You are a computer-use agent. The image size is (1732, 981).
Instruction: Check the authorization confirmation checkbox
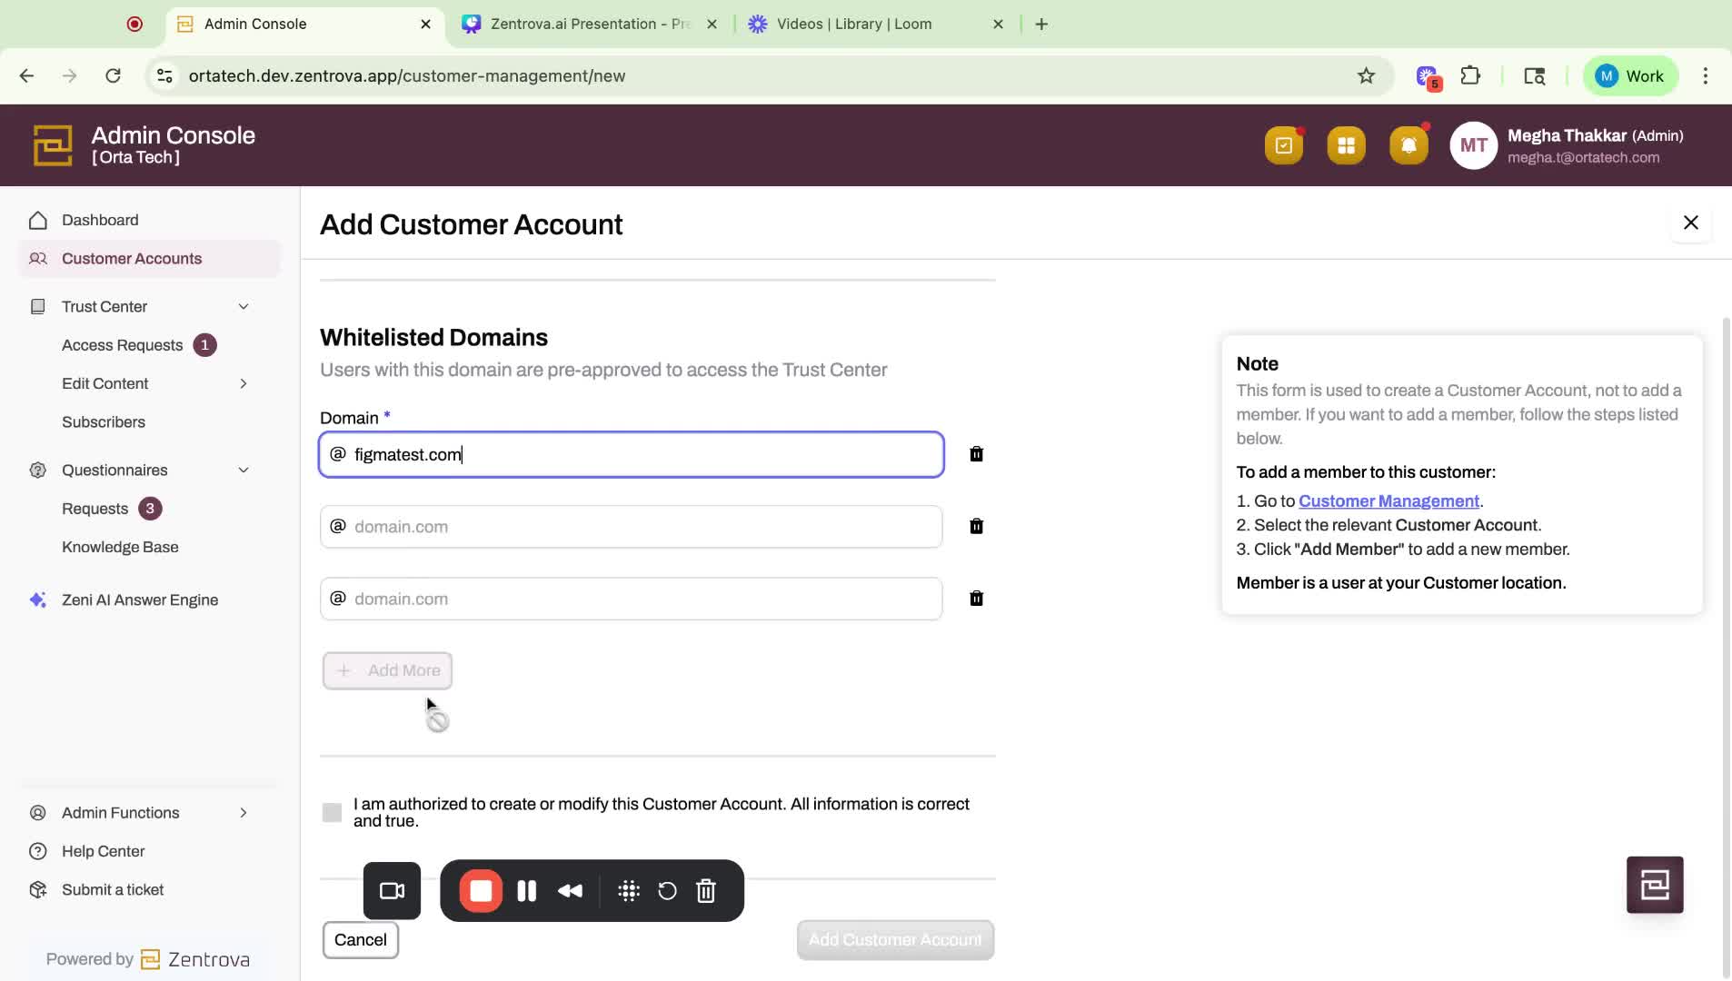click(x=332, y=813)
